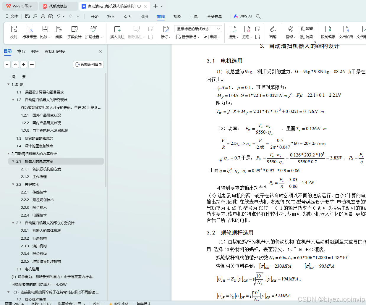Click the collapse-all down chevron in outline pane

click(x=7, y=64)
